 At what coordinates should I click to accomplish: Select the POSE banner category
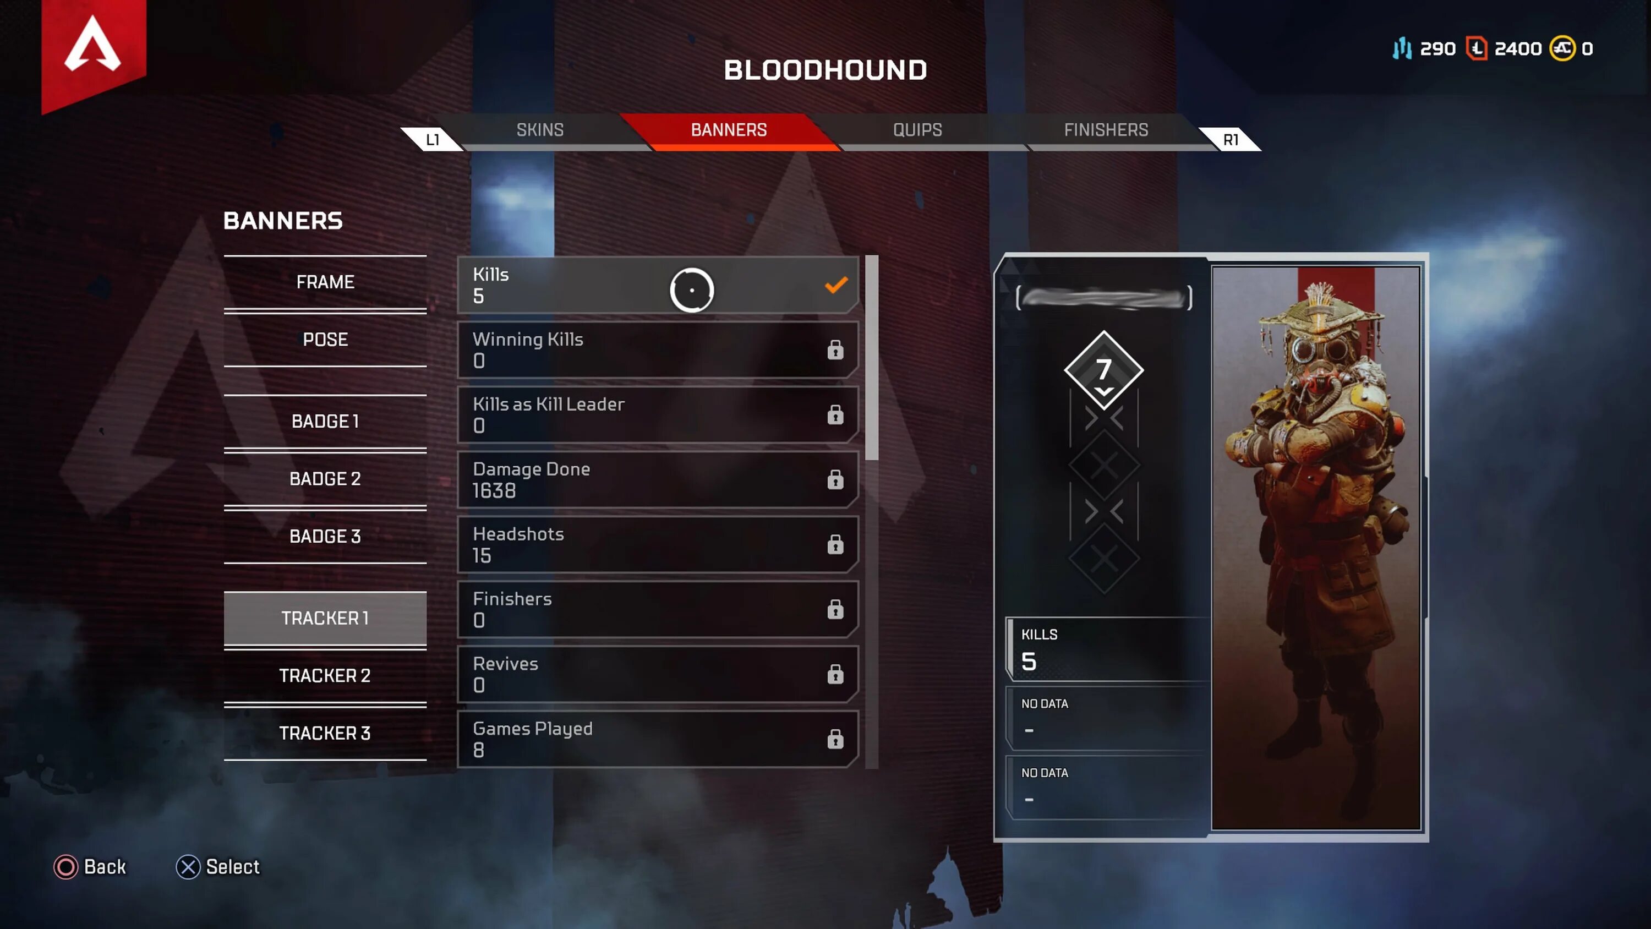tap(324, 338)
